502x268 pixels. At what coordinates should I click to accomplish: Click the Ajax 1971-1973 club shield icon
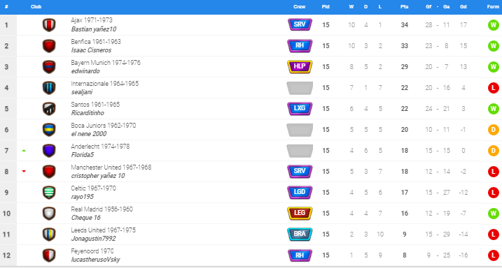(x=49, y=25)
